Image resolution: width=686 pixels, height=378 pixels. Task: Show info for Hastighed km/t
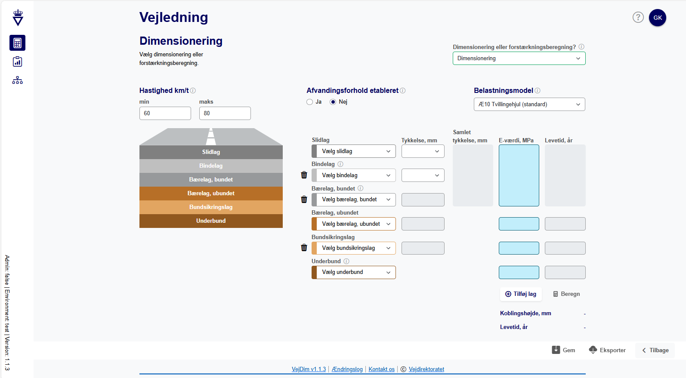(193, 91)
